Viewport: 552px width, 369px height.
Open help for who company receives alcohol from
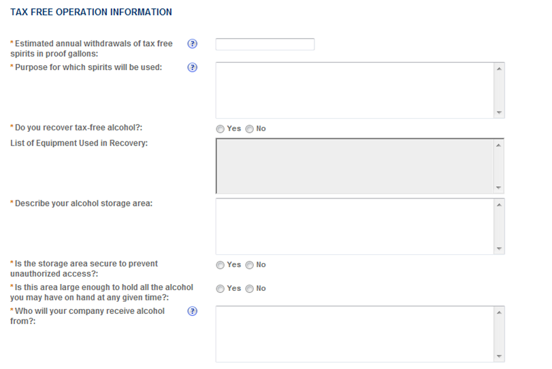(x=192, y=311)
